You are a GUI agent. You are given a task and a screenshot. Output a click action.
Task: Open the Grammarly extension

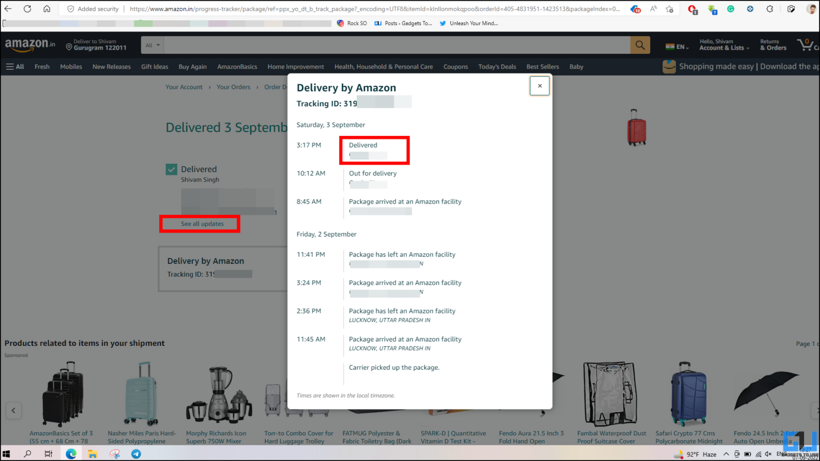tap(731, 9)
